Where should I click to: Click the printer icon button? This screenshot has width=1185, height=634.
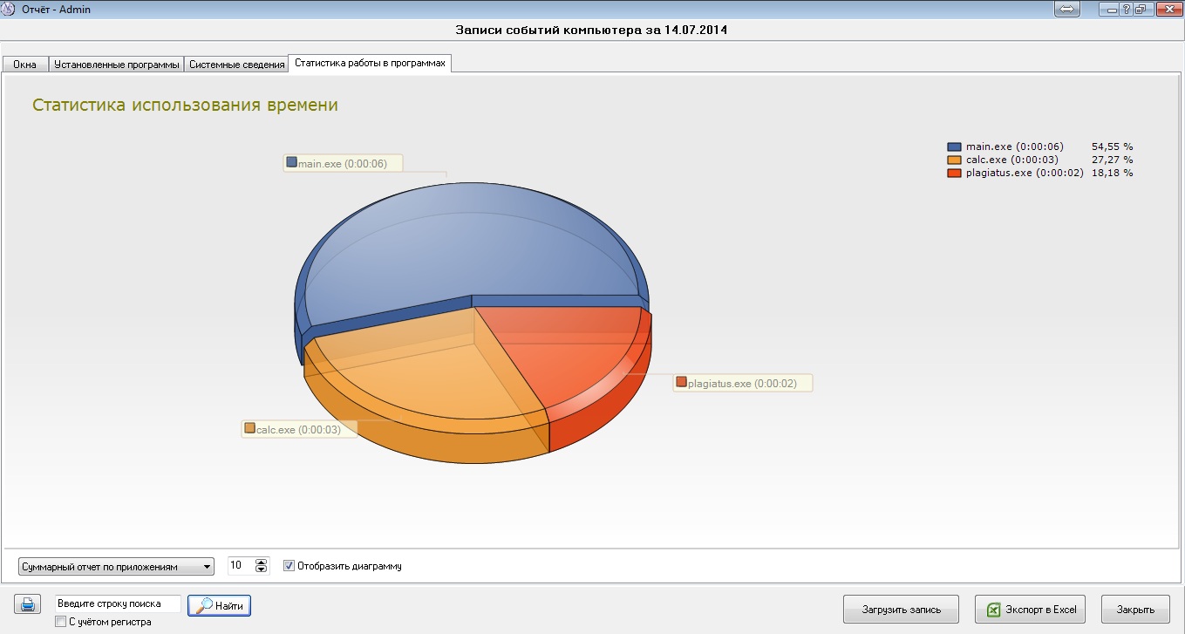tap(28, 604)
